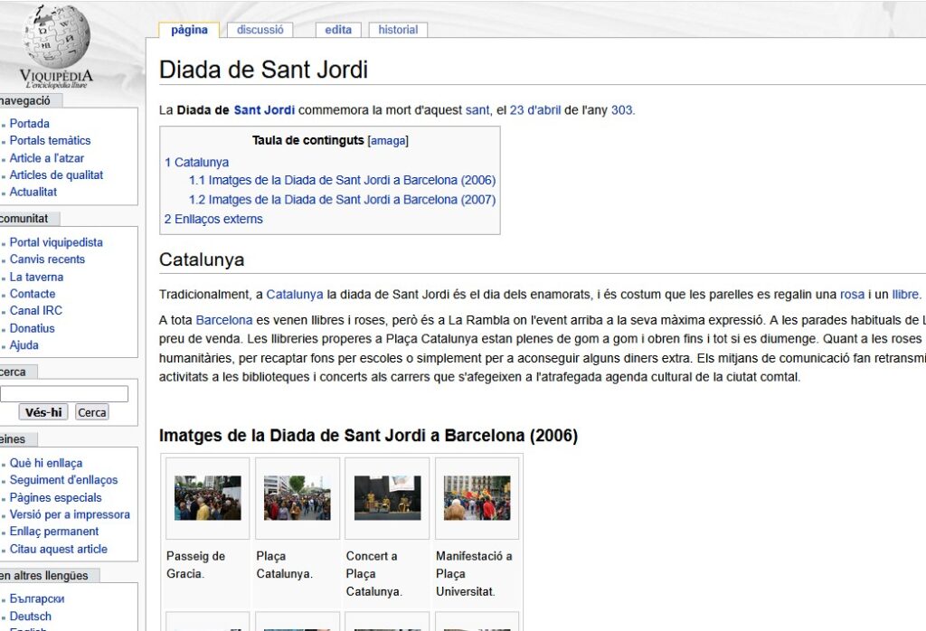
Task: Open the Concert a Plaça Catalunya image
Action: tap(387, 497)
